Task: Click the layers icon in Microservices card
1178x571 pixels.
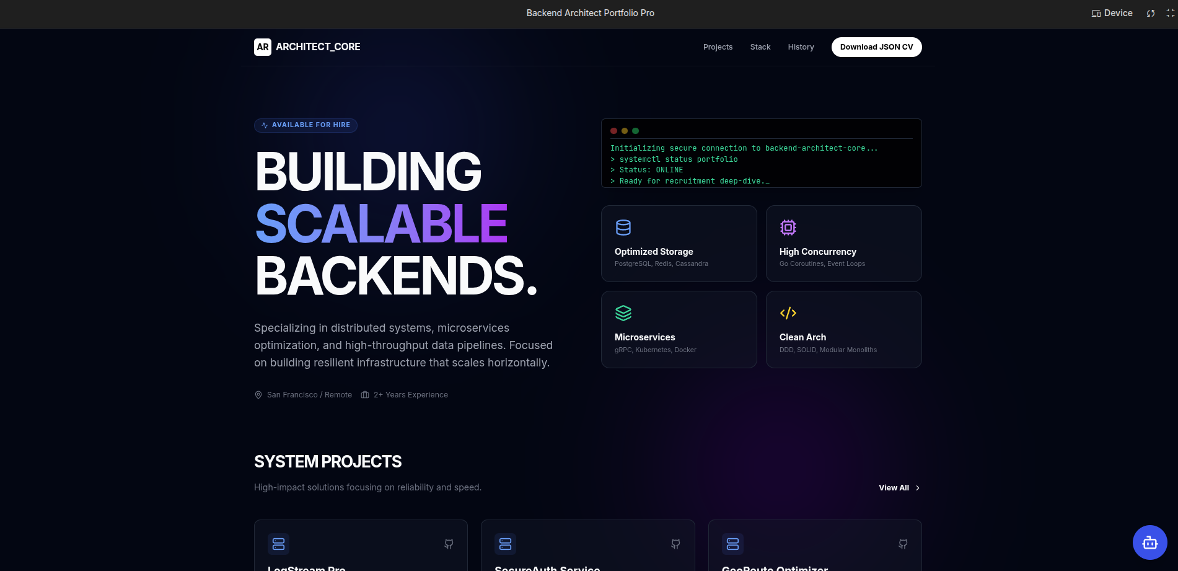Action: (623, 313)
